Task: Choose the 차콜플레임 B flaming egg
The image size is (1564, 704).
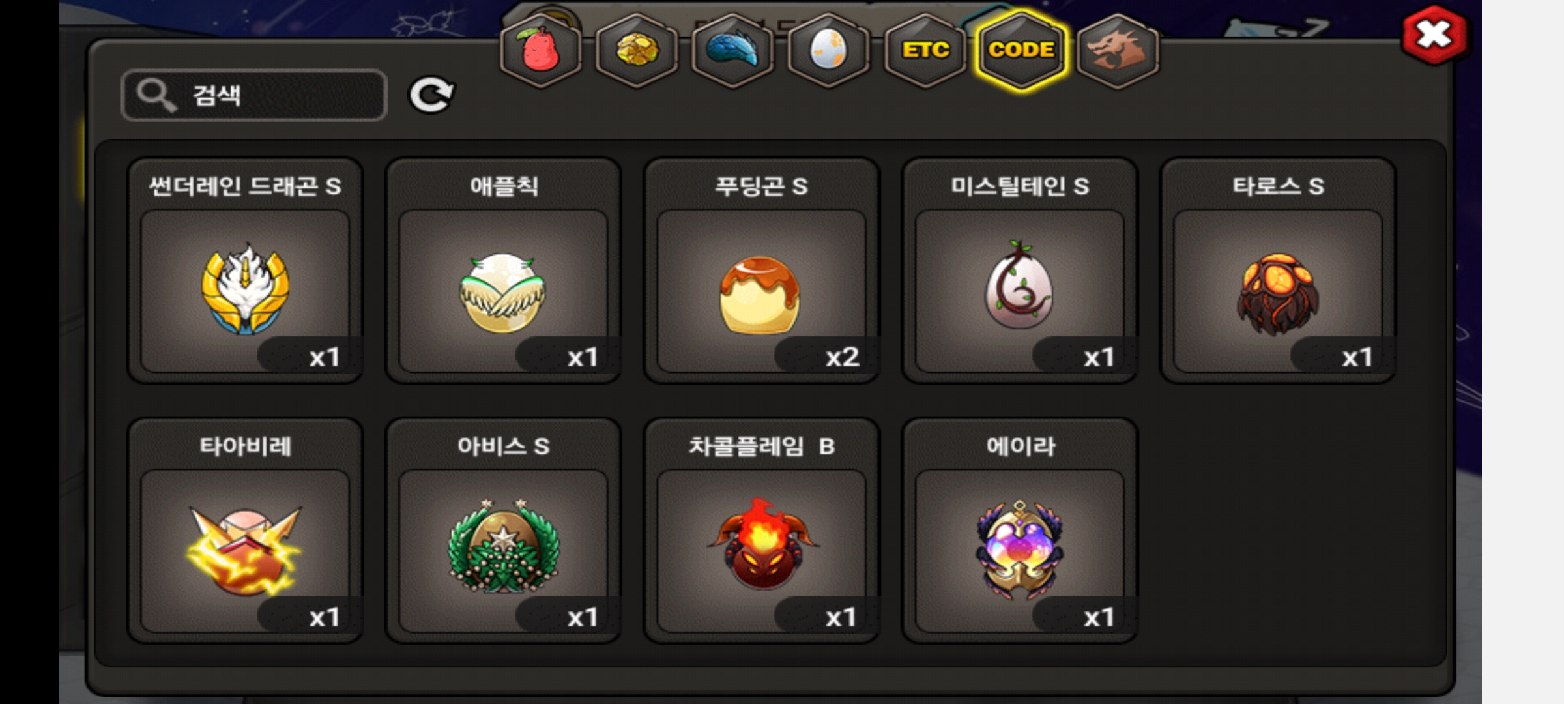Action: (x=761, y=531)
